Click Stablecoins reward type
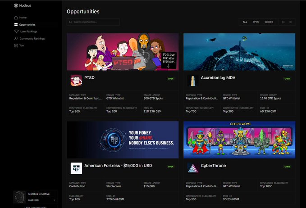 [114, 186]
